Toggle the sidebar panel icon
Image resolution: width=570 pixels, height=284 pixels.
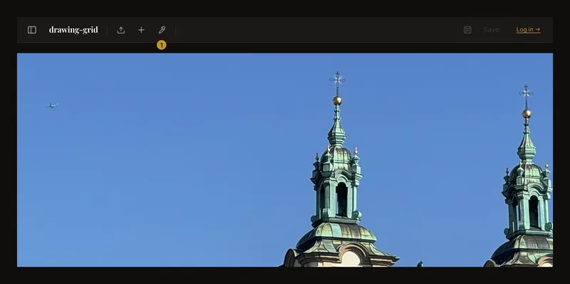32,30
